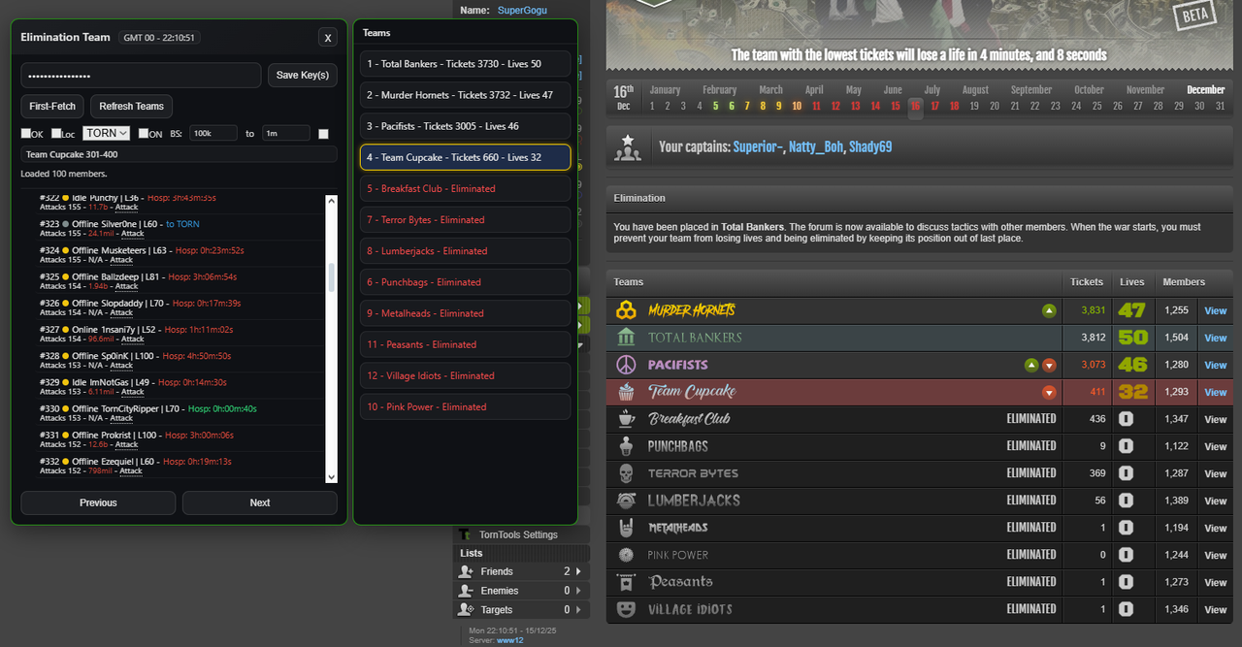
Task: Click the Breakfast Club coffee cup icon
Action: [x=627, y=419]
